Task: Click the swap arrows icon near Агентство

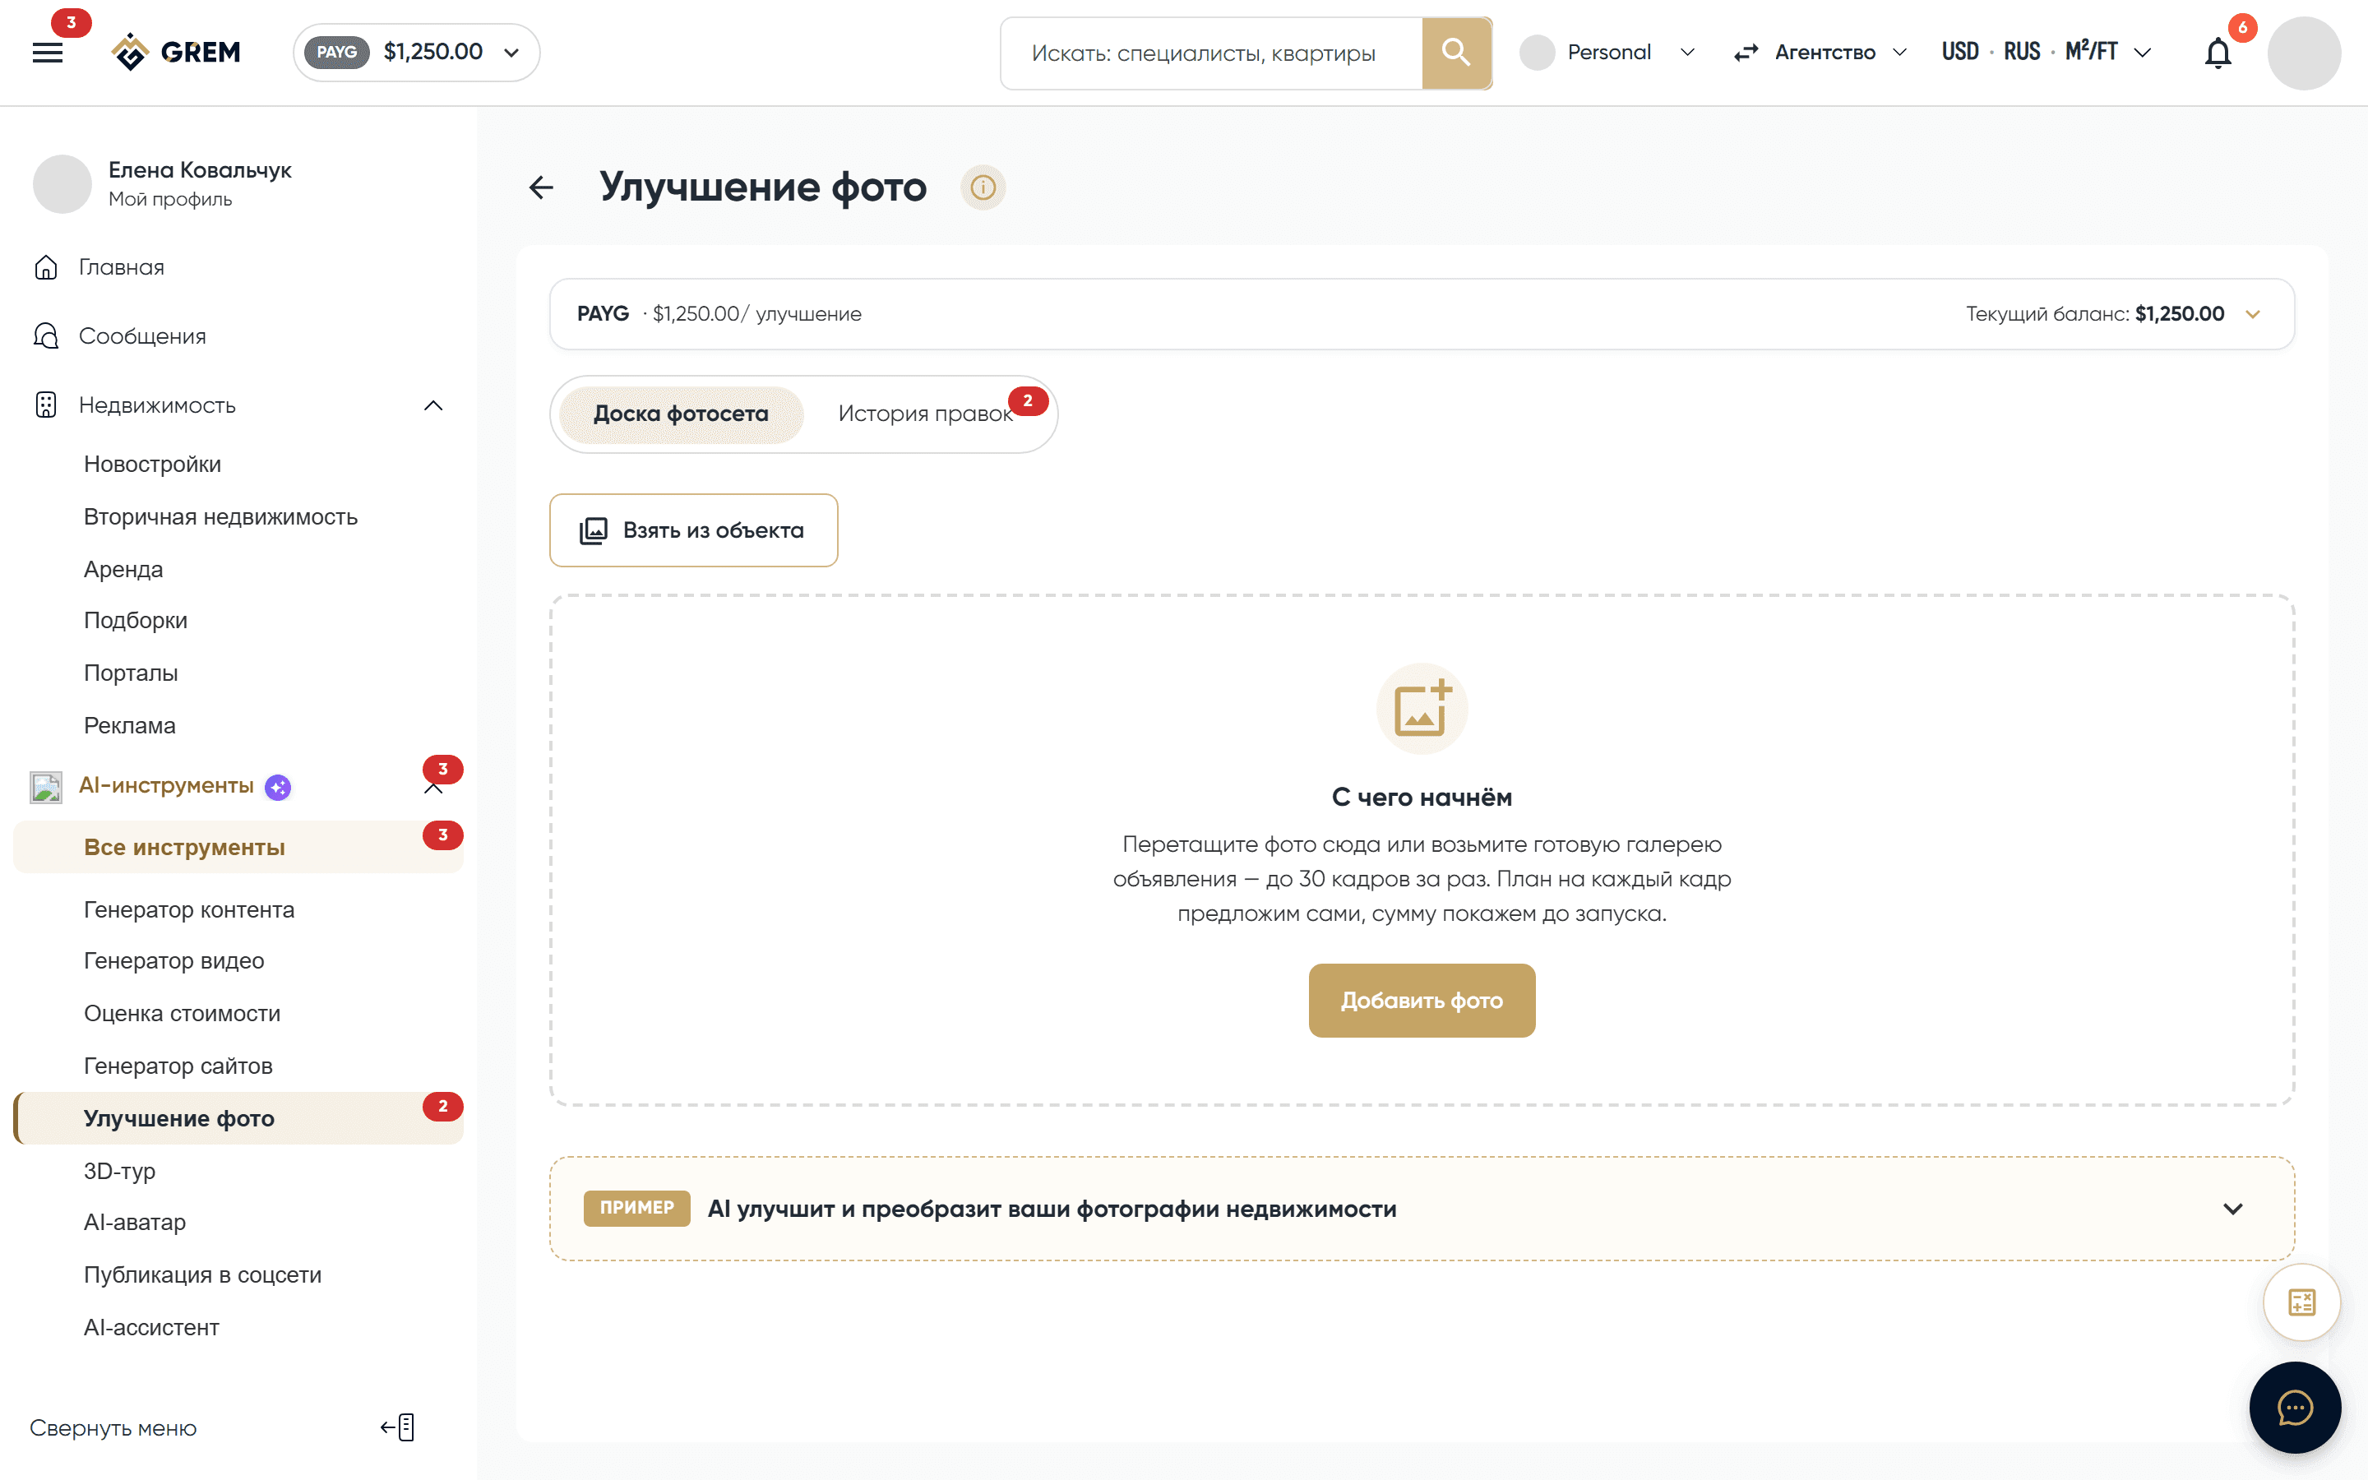Action: [1746, 53]
